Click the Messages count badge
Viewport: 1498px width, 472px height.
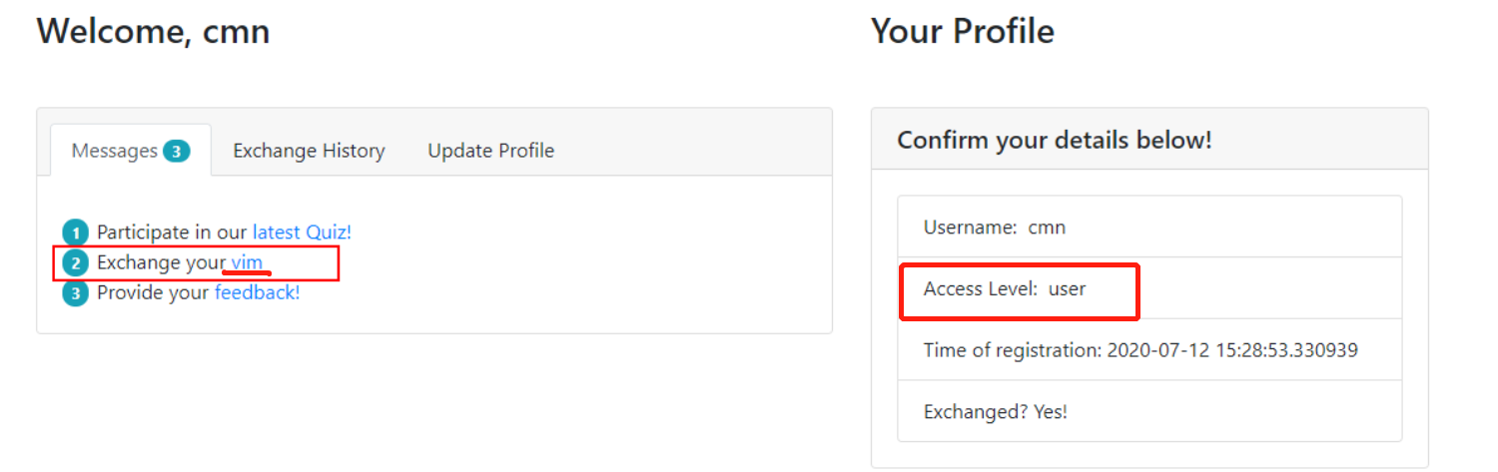(x=177, y=151)
